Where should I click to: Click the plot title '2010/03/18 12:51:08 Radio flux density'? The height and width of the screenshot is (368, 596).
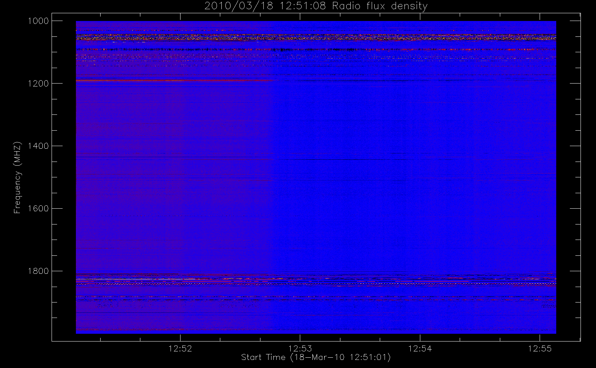click(316, 6)
